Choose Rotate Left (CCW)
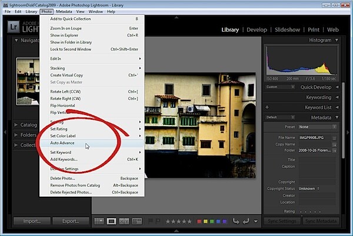This screenshot has height=236, width=353. pos(92,92)
